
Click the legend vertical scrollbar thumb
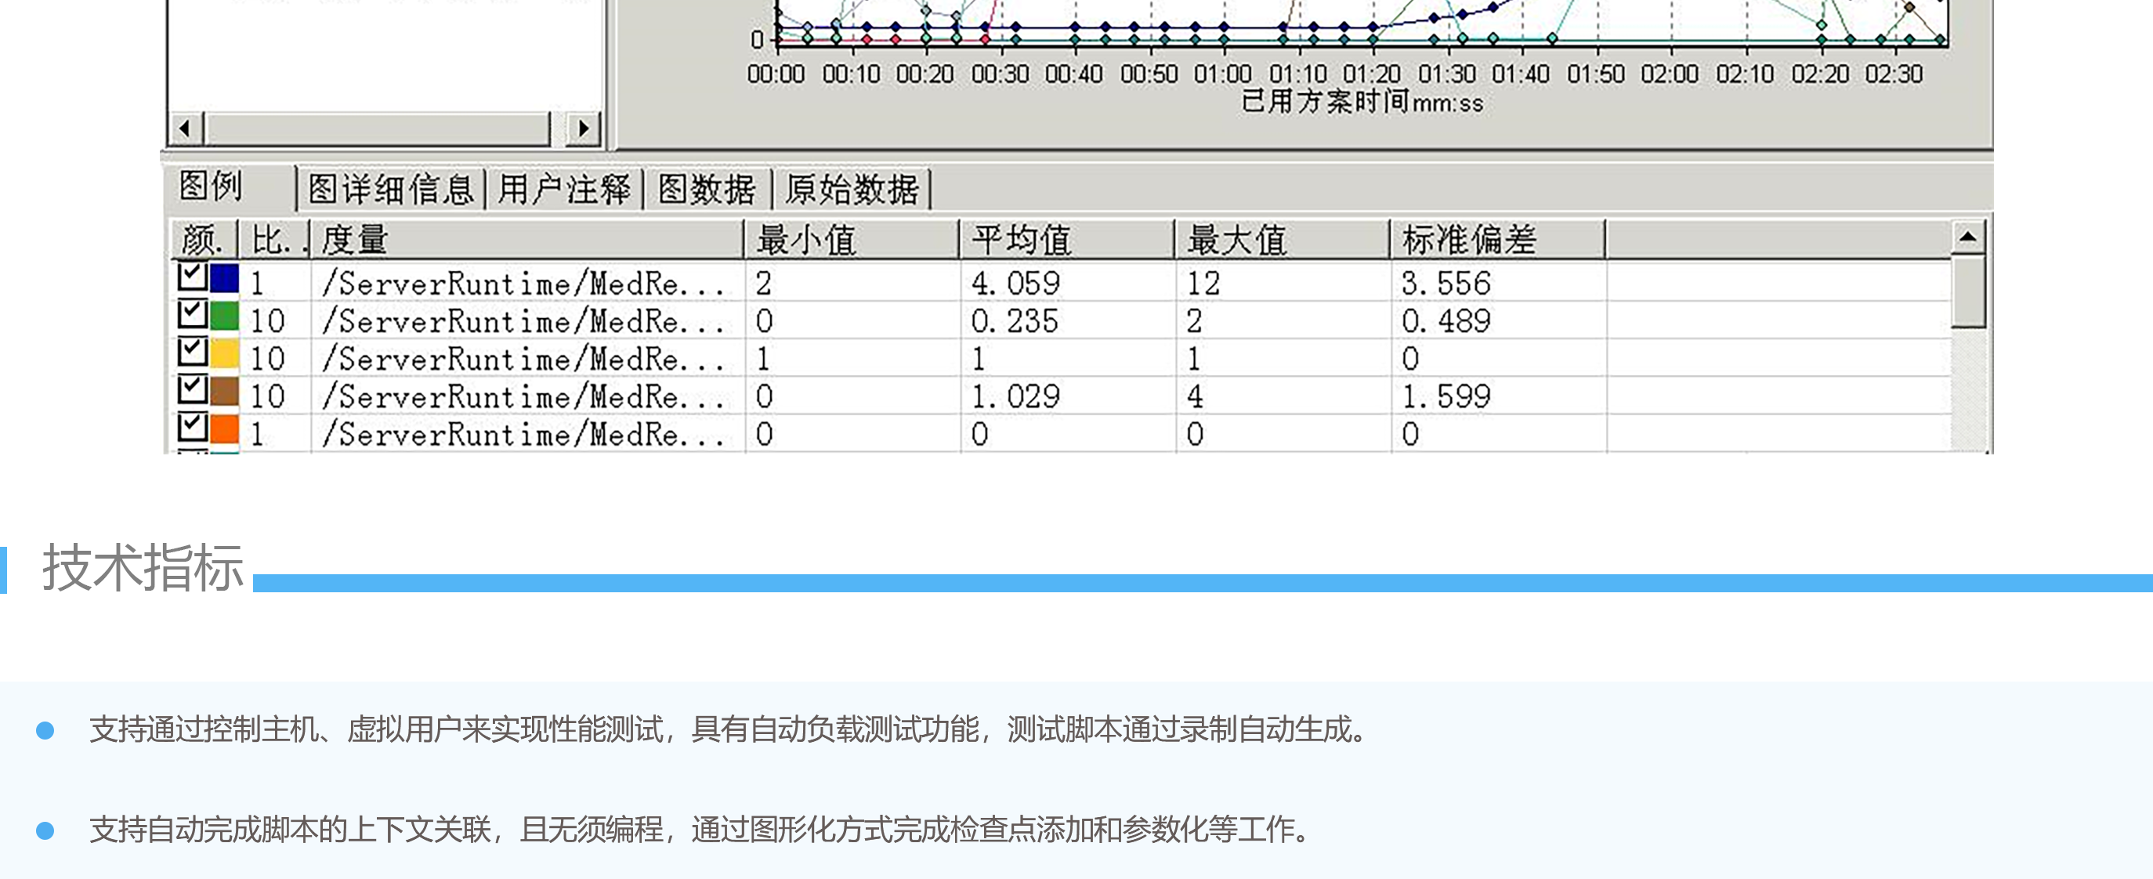[1967, 292]
